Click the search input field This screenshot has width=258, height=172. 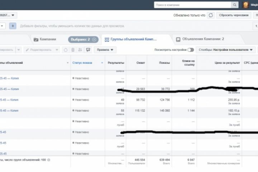tap(193, 5)
